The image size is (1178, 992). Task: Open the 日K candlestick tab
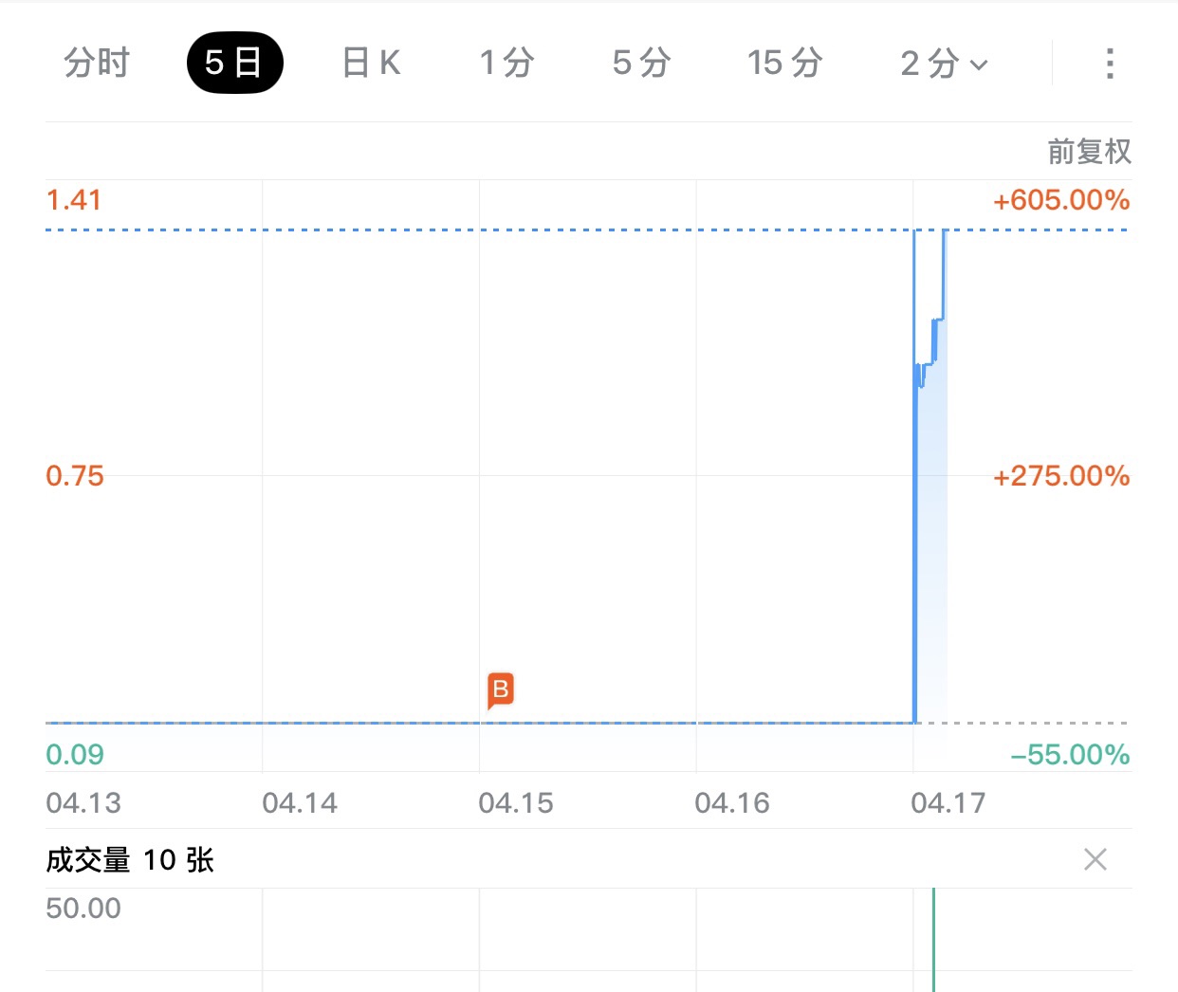[371, 64]
